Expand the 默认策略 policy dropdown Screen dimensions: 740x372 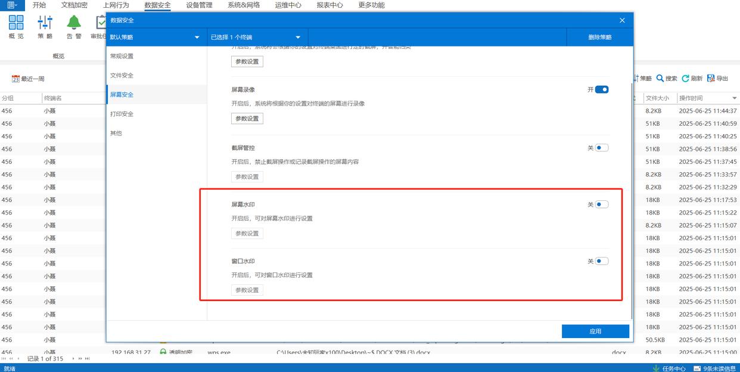[x=157, y=37]
